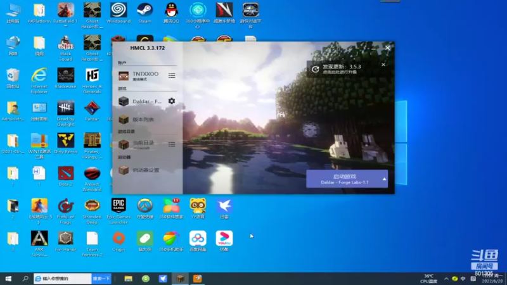Select the Baidu Netdisk desktop icon
This screenshot has width=507, height=285.
198,241
